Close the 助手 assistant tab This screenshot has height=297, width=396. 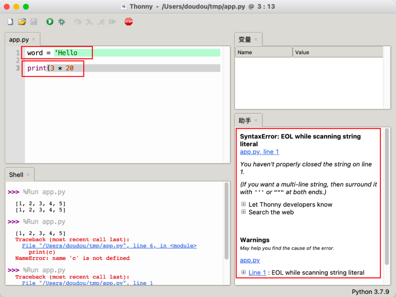pos(256,120)
